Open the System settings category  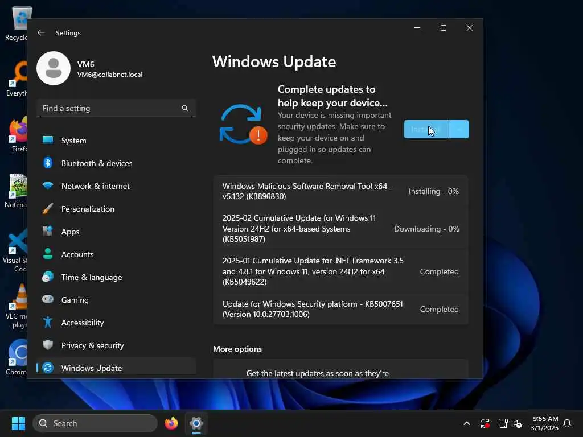(116, 141)
